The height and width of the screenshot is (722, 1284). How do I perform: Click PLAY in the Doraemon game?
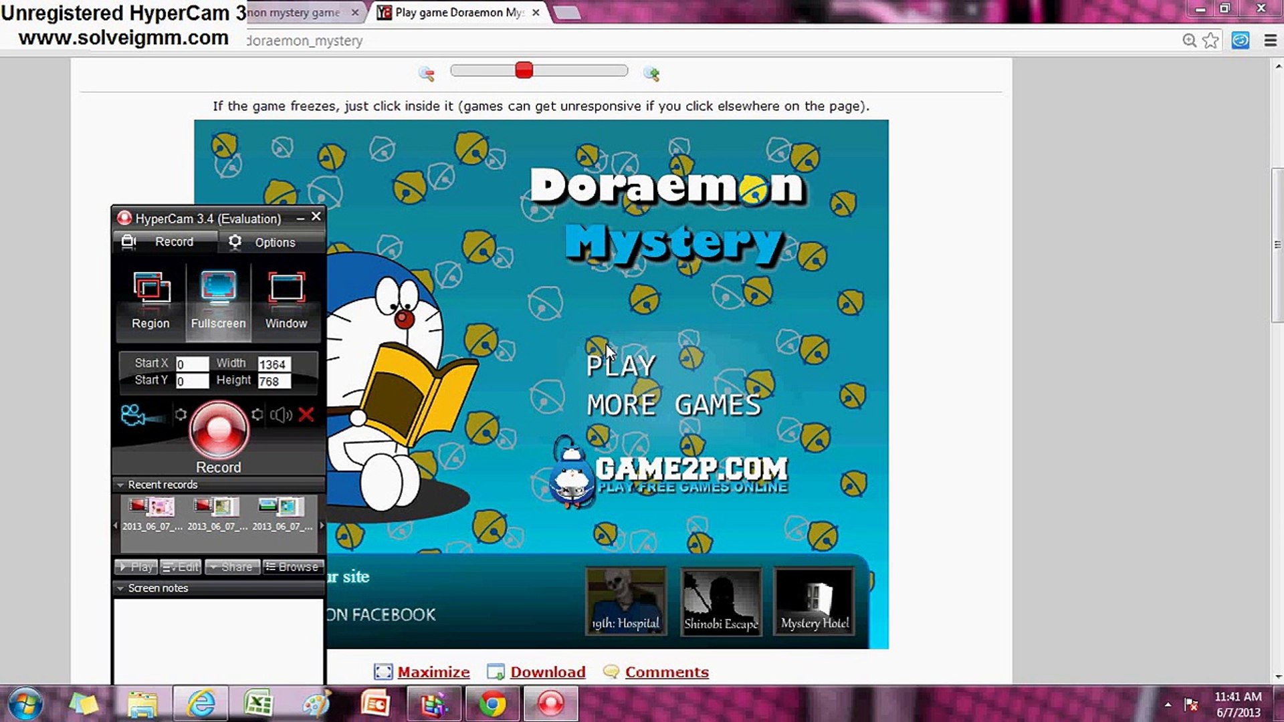621,366
